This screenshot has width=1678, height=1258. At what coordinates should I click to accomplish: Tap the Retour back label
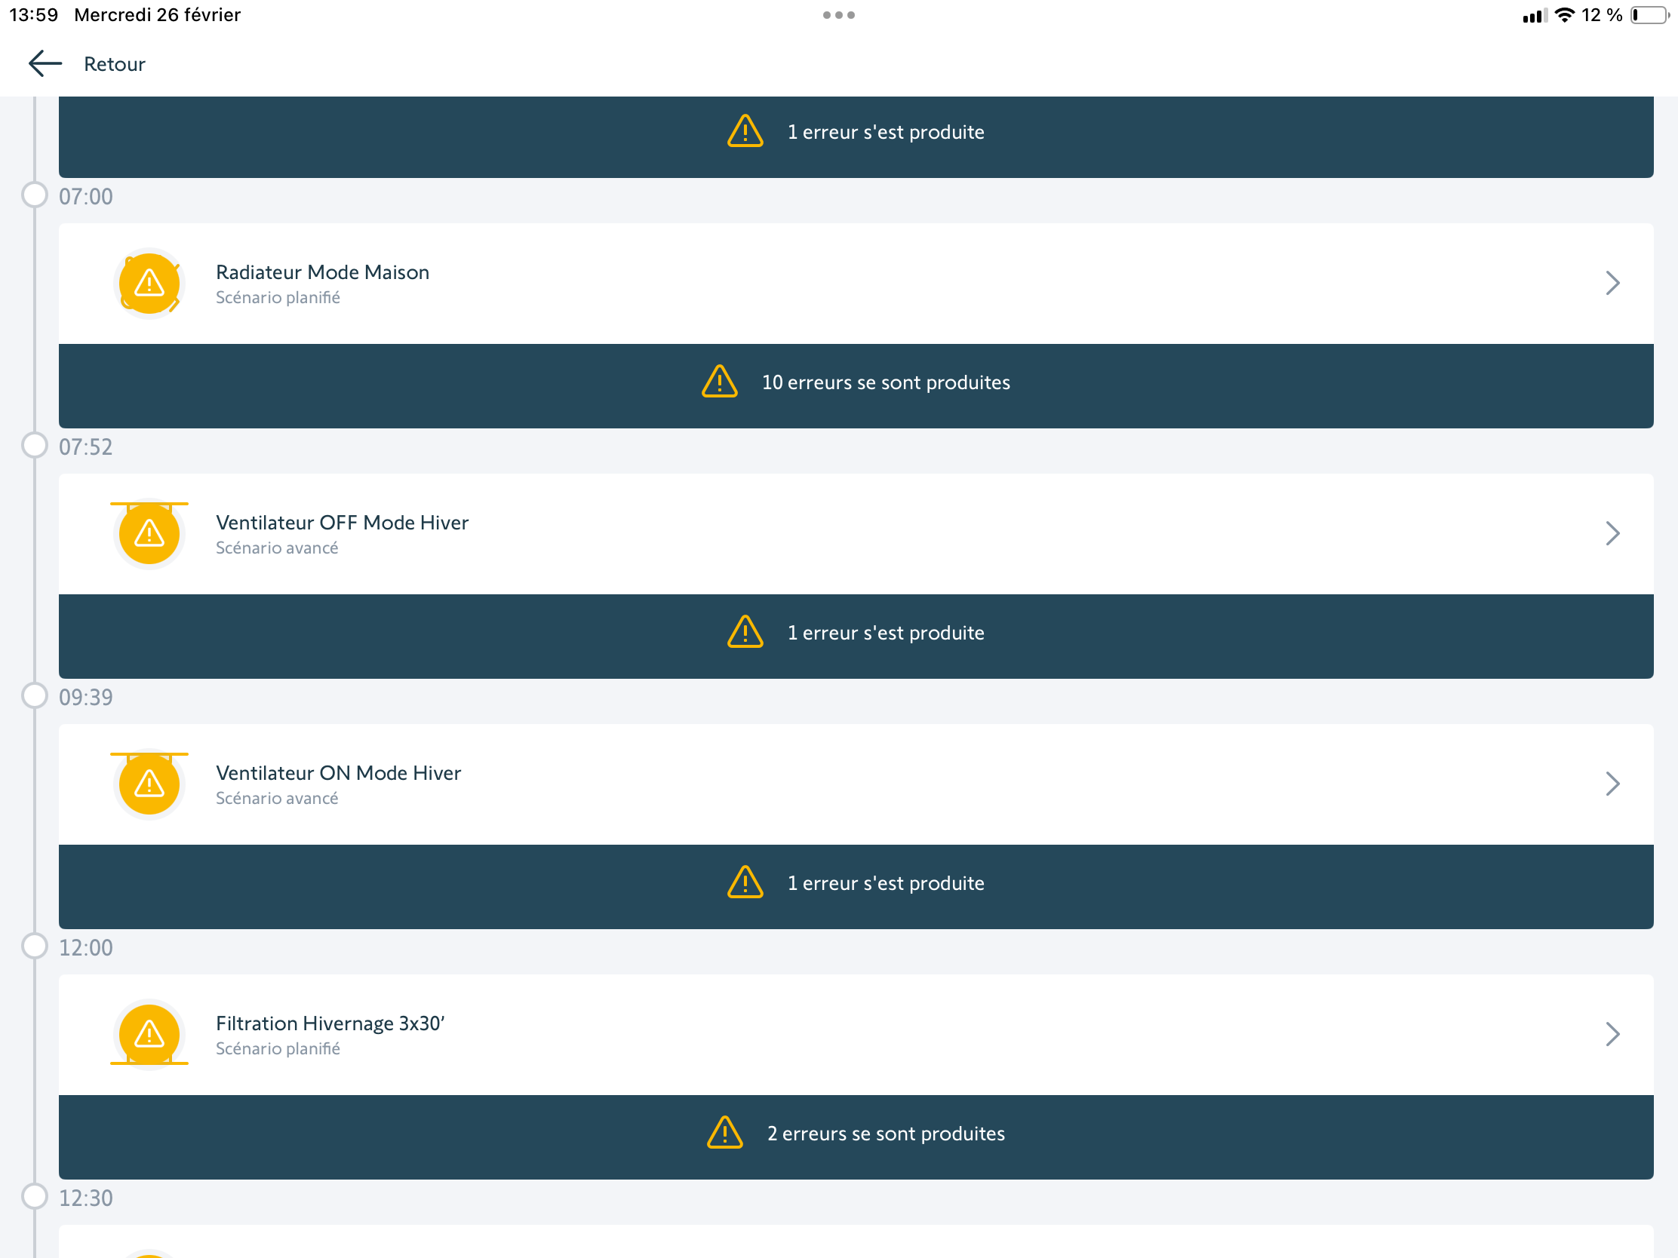[x=115, y=64]
